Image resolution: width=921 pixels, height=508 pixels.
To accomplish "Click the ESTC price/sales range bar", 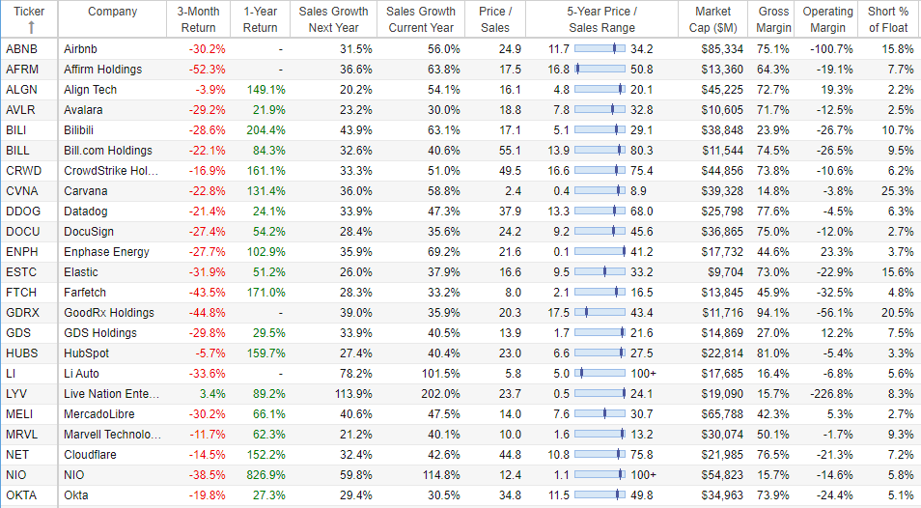I will [x=600, y=272].
